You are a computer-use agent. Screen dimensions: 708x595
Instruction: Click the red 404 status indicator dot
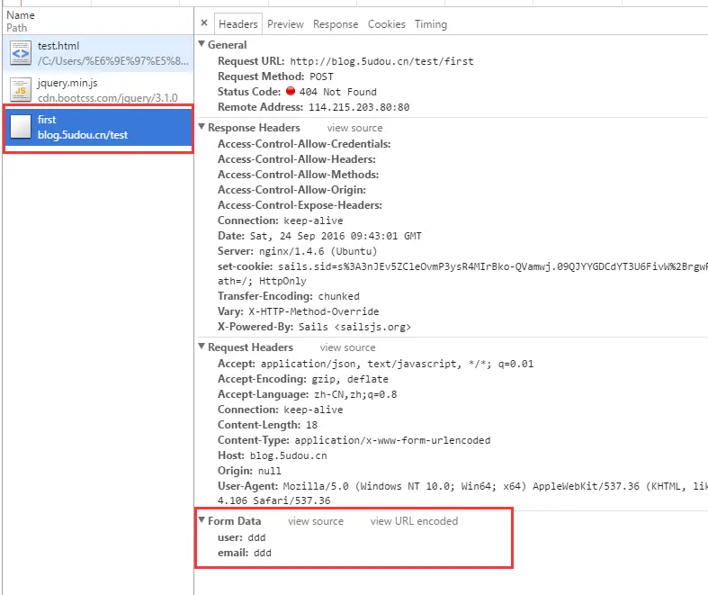(x=291, y=91)
